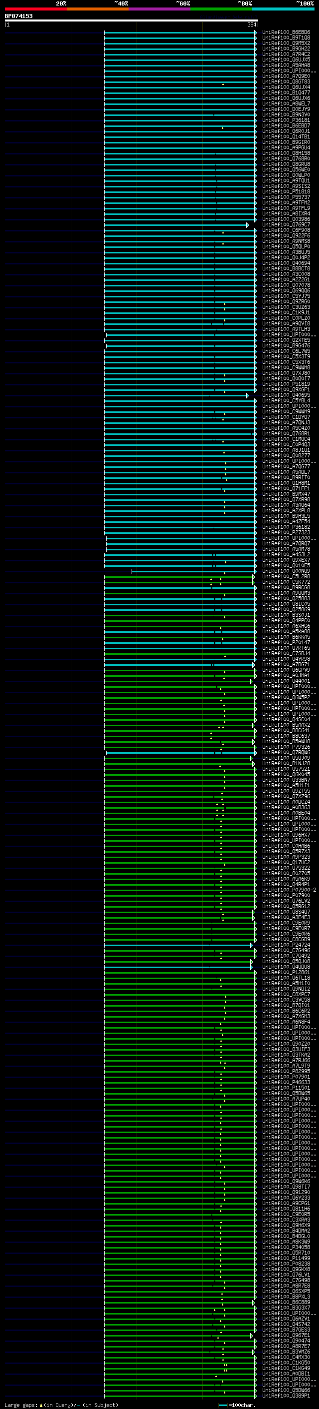Pick hit UniRef100_Q6W5P2
The image size is (319, 1409).
tap(286, 697)
